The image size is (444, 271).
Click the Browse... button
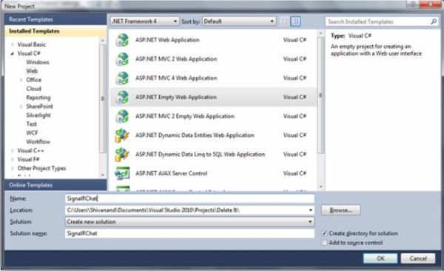pos(340,210)
